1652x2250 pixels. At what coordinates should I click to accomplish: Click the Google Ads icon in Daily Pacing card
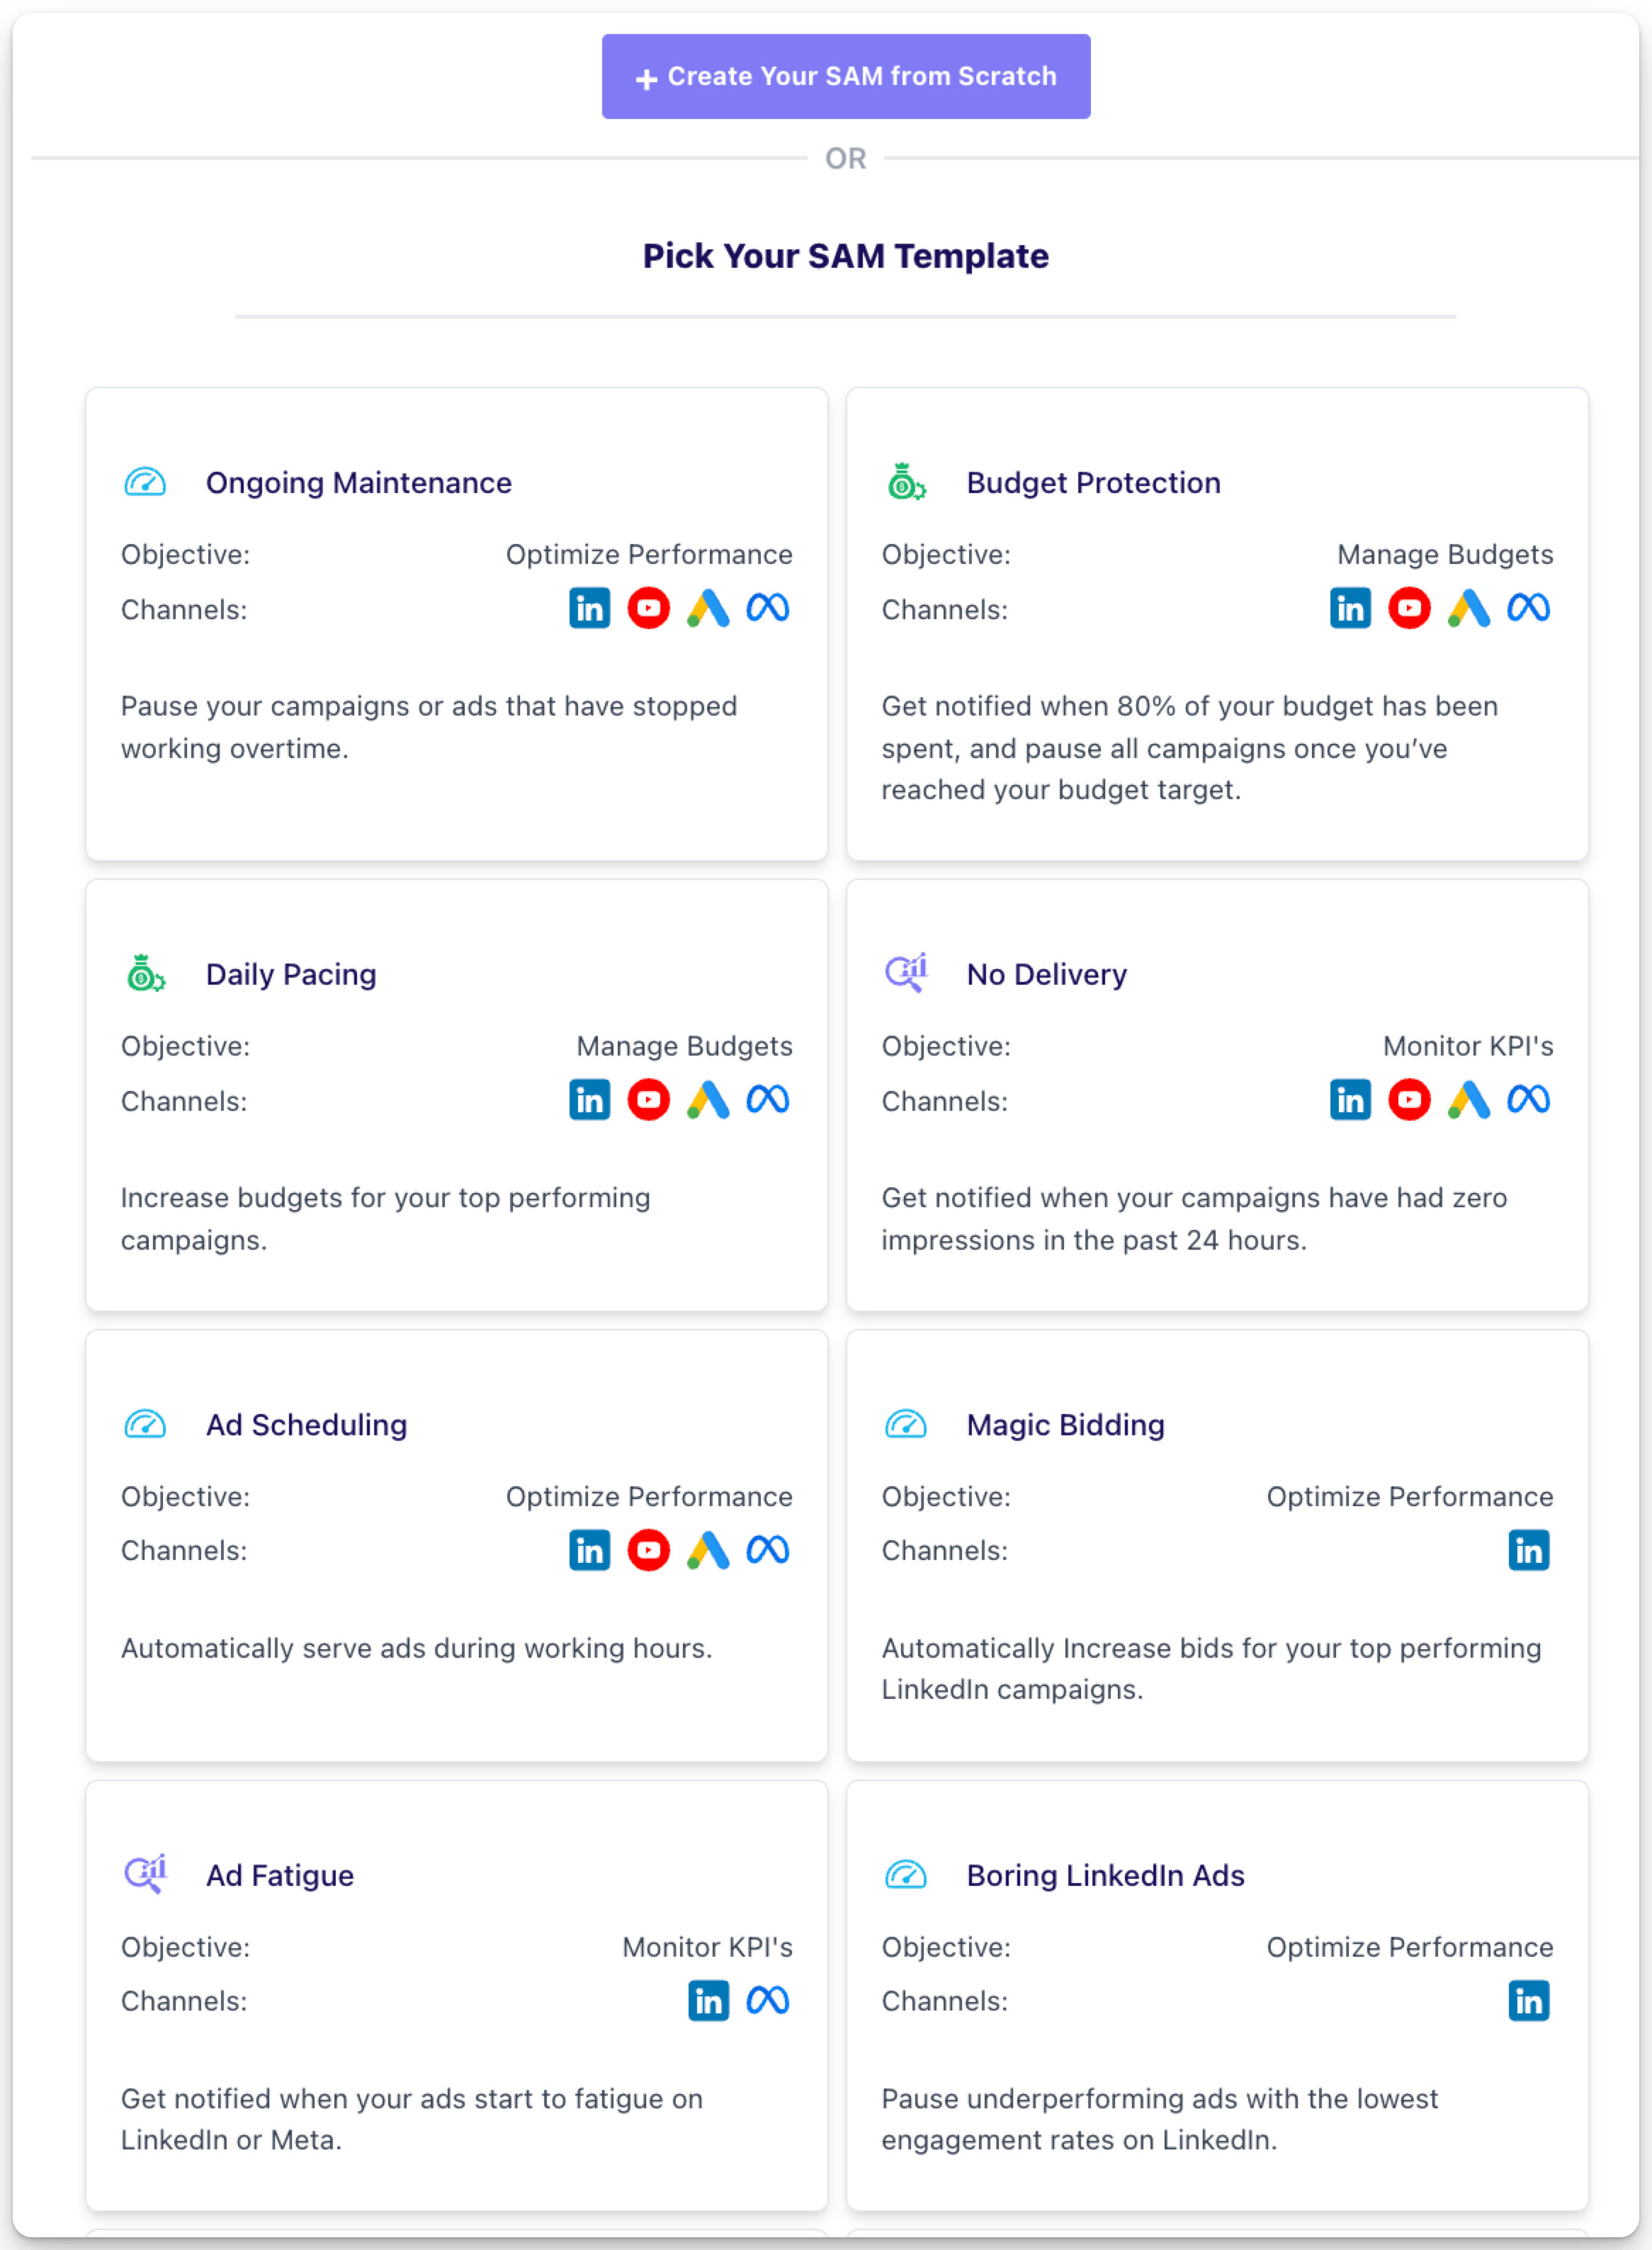tap(708, 1100)
